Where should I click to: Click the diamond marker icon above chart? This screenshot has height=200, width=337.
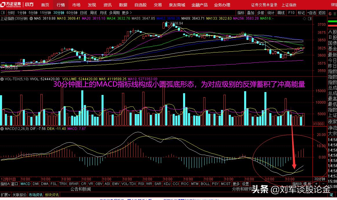[x=304, y=19]
